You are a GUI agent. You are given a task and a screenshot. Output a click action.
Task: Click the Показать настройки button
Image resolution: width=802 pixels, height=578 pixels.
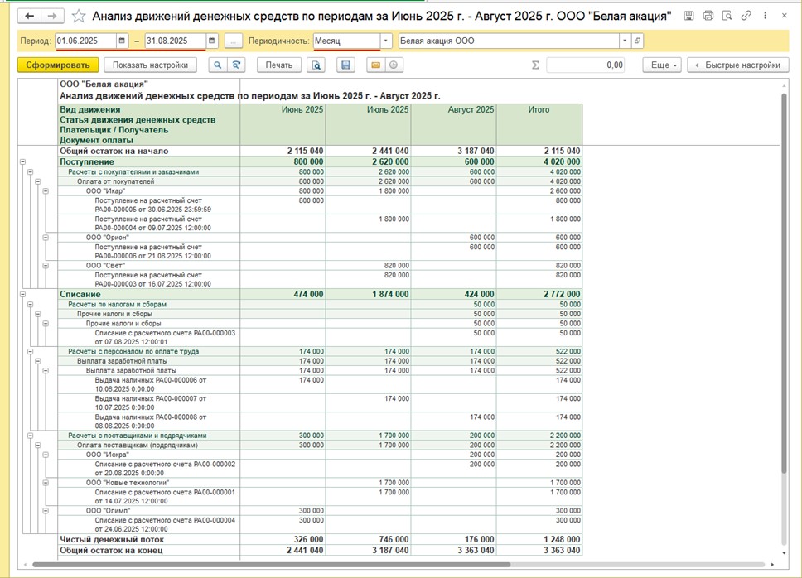[x=151, y=65]
